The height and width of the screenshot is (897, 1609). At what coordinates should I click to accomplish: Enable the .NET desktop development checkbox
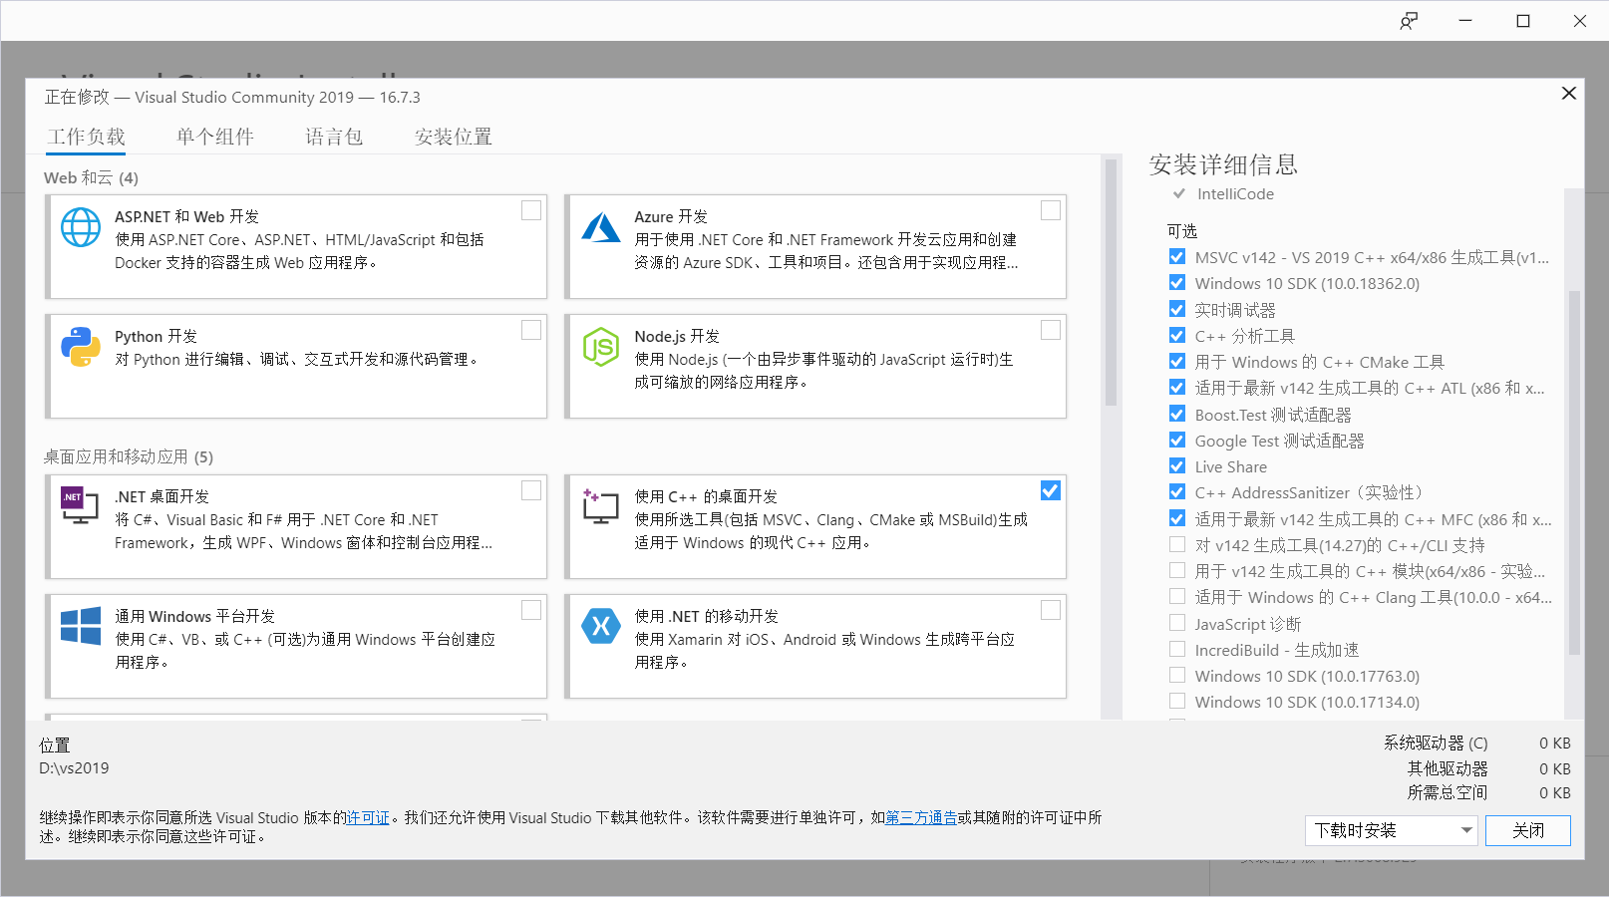pyautogui.click(x=531, y=490)
